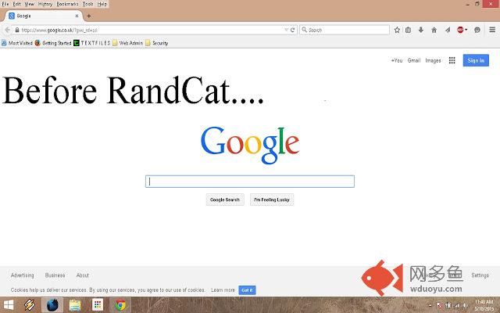
Task: Close the Google tab
Action: 77,16
